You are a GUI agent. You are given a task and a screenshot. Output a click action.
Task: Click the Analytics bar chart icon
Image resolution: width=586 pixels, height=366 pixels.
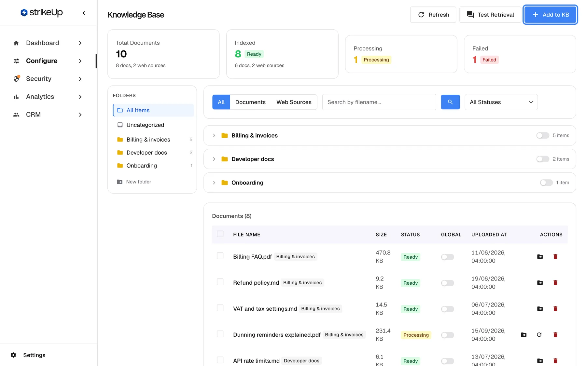(x=16, y=97)
